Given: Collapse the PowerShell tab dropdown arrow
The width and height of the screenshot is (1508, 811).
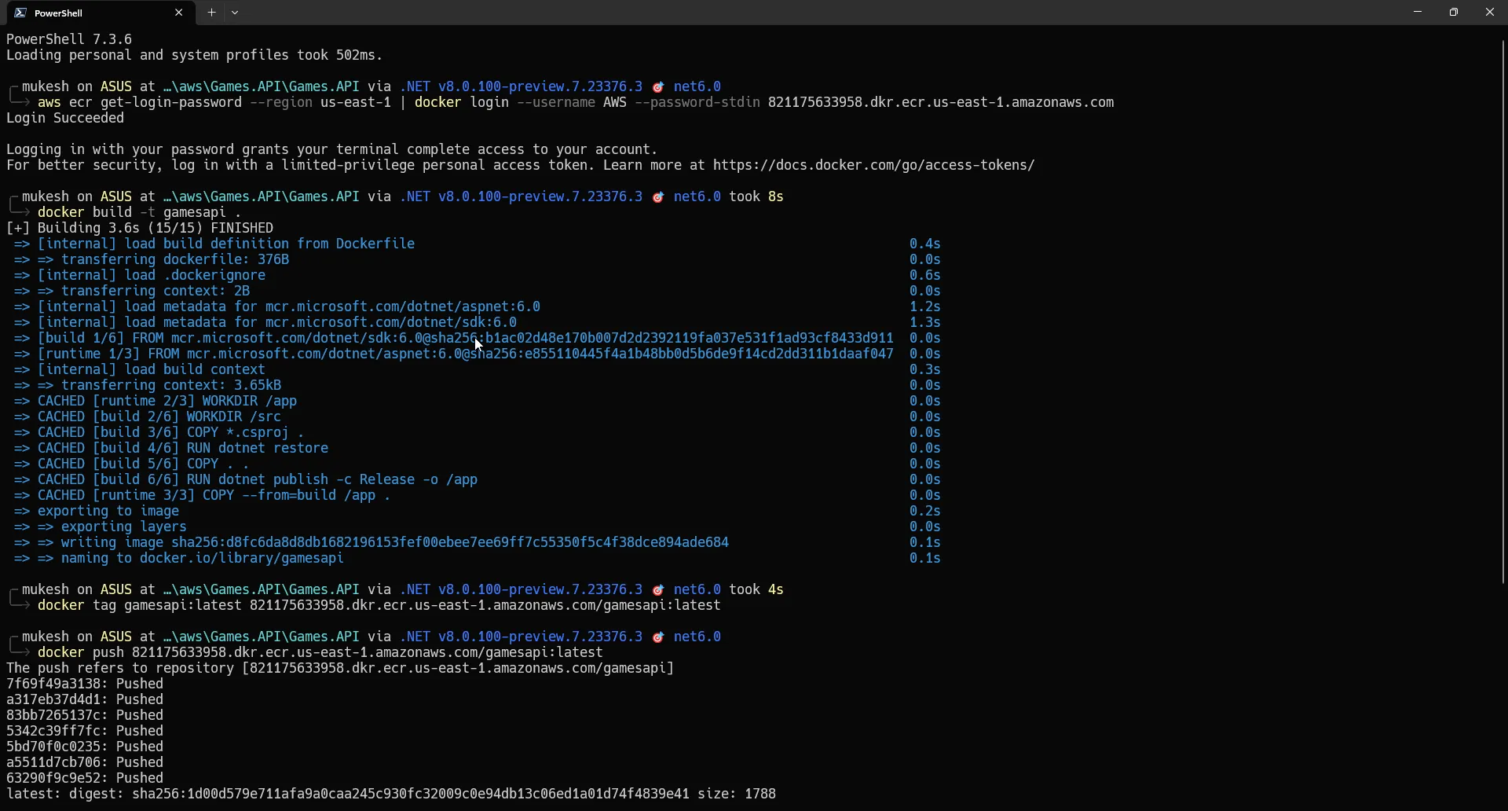Looking at the screenshot, I should click(x=236, y=13).
